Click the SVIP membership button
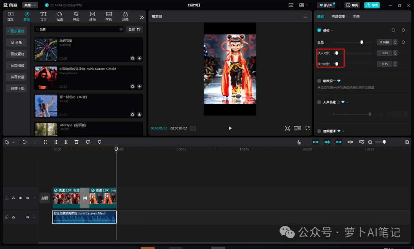414x249 pixels. tap(326, 5)
